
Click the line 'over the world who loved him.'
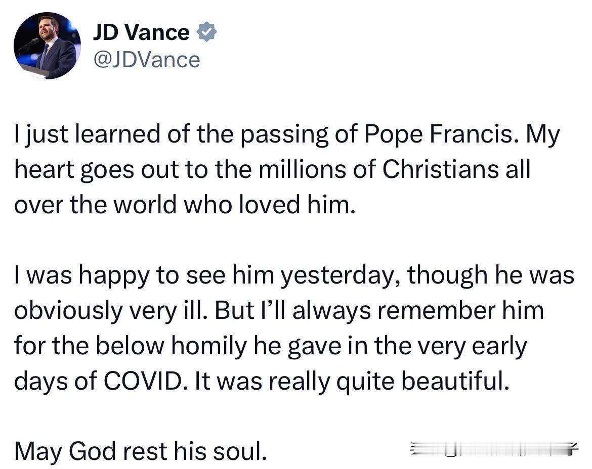point(185,205)
